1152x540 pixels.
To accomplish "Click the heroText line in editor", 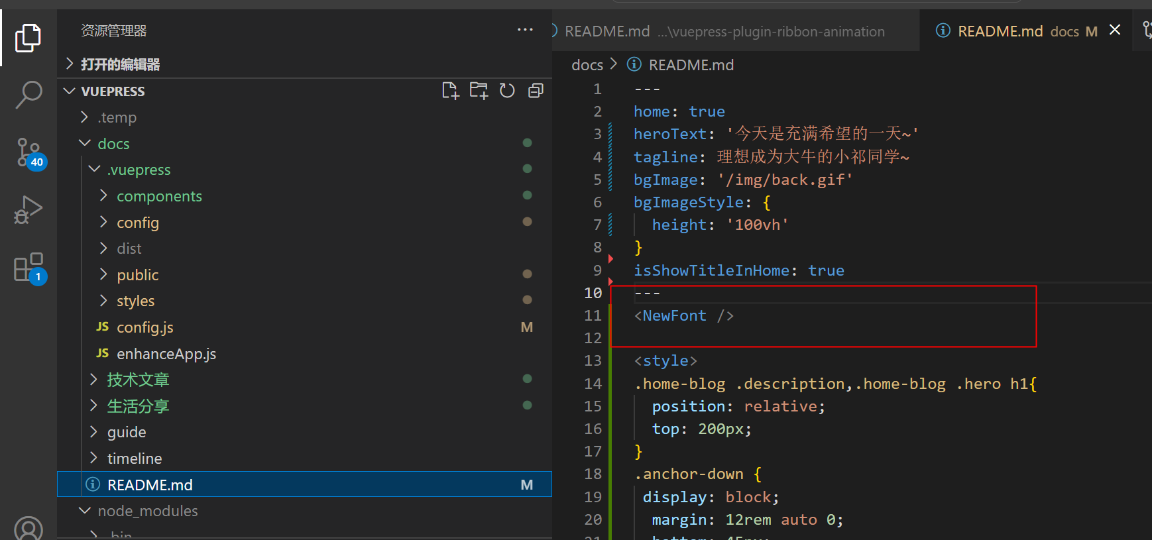I will click(776, 134).
